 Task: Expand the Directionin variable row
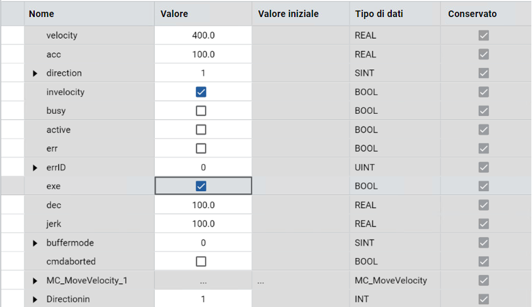tap(35, 300)
